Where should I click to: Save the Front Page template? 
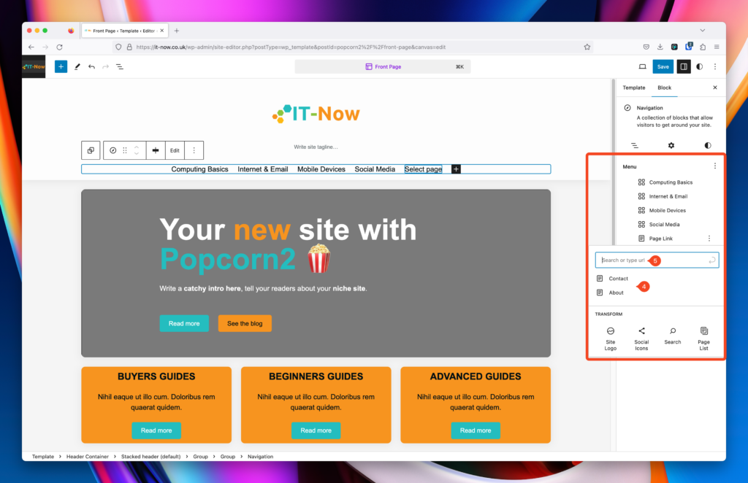663,66
